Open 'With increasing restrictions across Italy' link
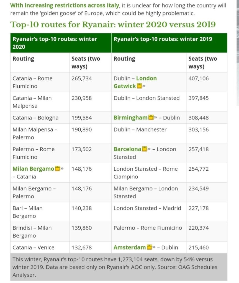This screenshot has width=239, height=283. pos(65,5)
